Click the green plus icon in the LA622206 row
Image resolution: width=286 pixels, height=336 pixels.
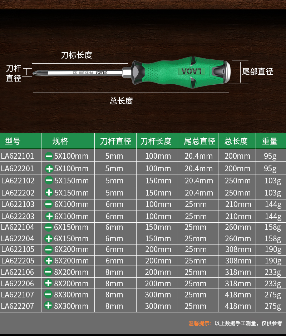point(48,283)
